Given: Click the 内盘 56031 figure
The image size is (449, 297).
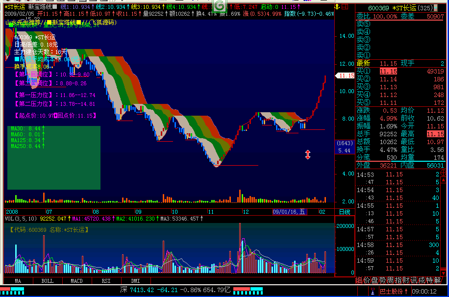Looking at the screenshot, I should pyautogui.click(x=435, y=165).
